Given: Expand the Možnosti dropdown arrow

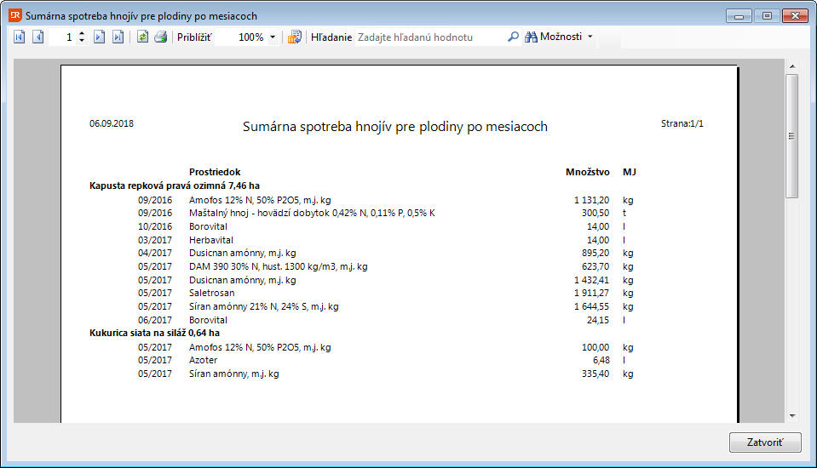Looking at the screenshot, I should click(x=590, y=37).
